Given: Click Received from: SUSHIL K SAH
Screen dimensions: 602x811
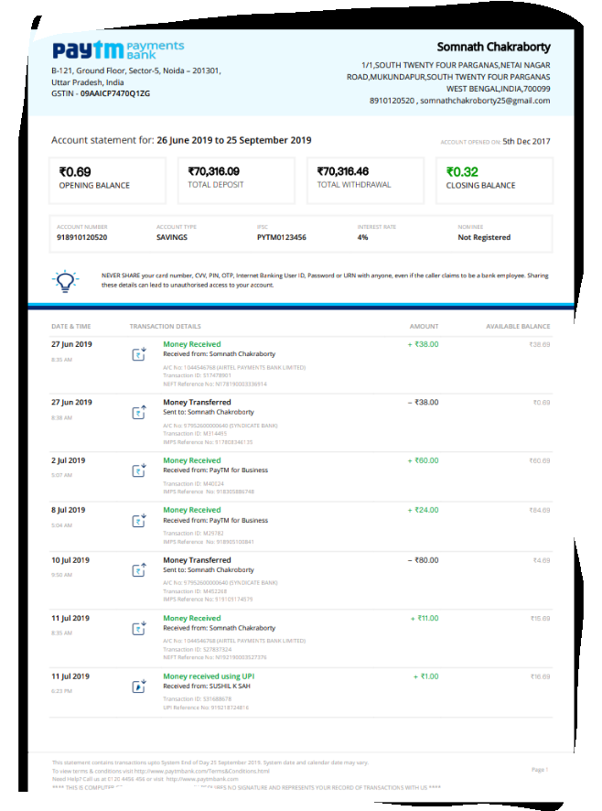Looking at the screenshot, I should [x=207, y=687].
